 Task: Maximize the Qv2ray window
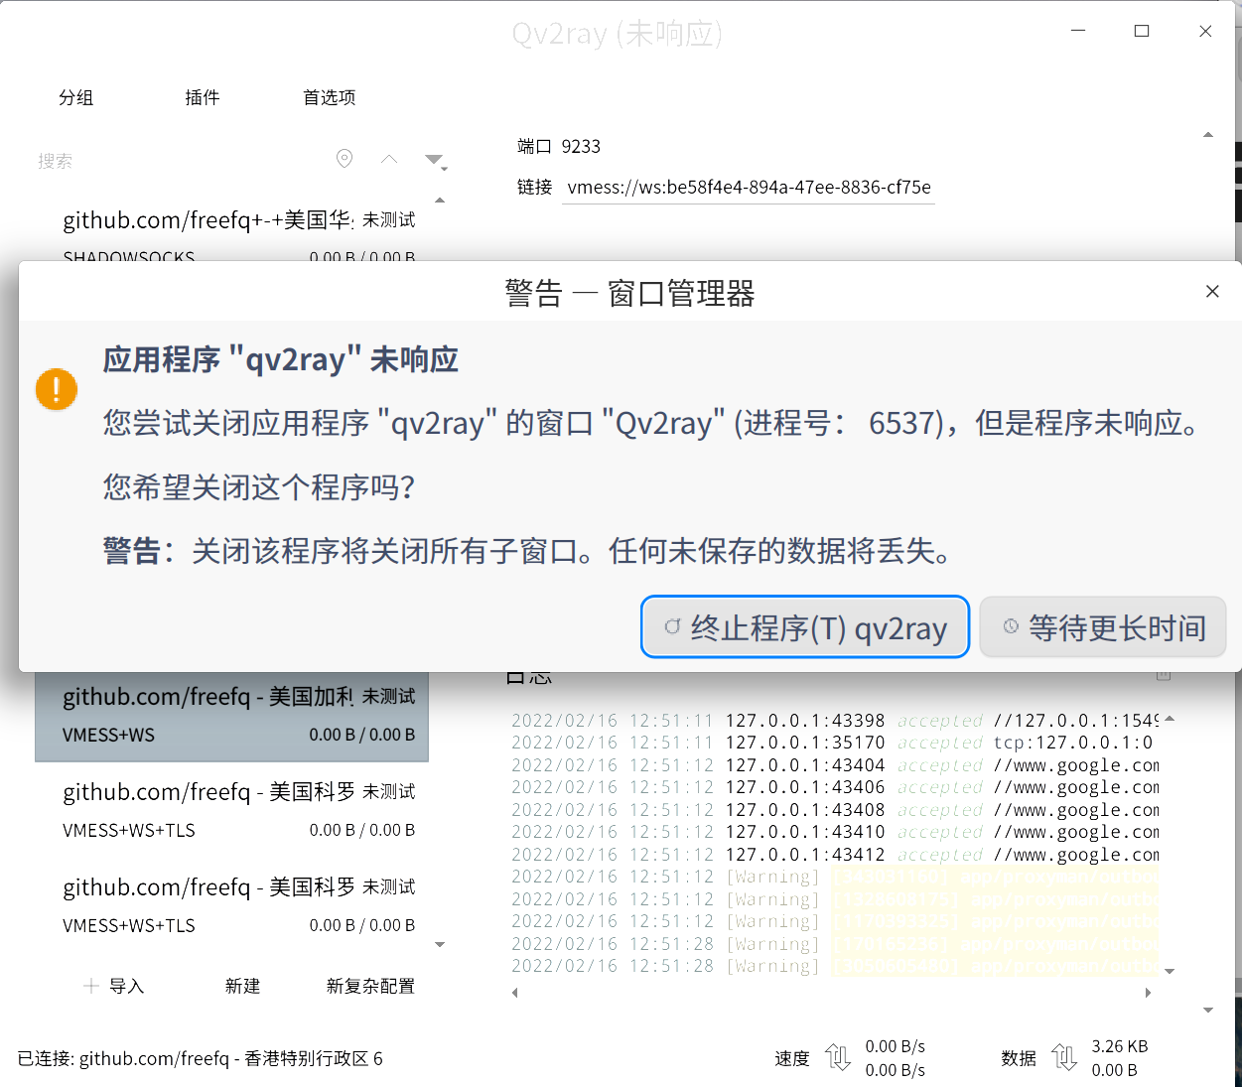[1142, 31]
